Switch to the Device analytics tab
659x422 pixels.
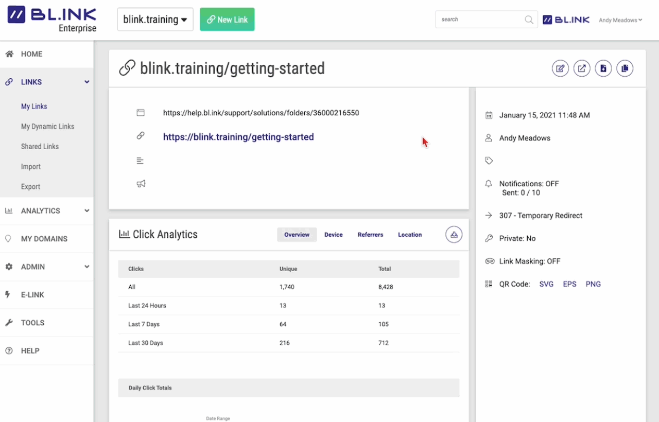pyautogui.click(x=334, y=235)
